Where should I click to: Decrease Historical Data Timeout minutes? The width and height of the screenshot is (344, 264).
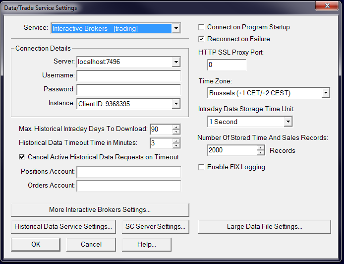point(176,145)
